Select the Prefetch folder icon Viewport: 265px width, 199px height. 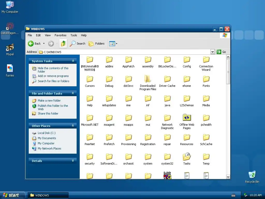(x=109, y=137)
